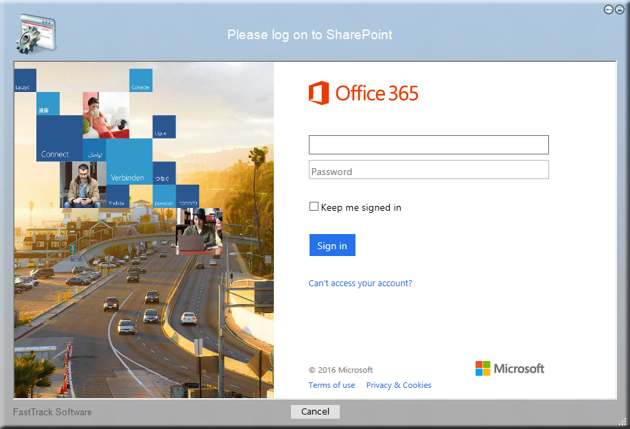Click the Conecte tile in the image
The width and height of the screenshot is (630, 429).
[141, 80]
